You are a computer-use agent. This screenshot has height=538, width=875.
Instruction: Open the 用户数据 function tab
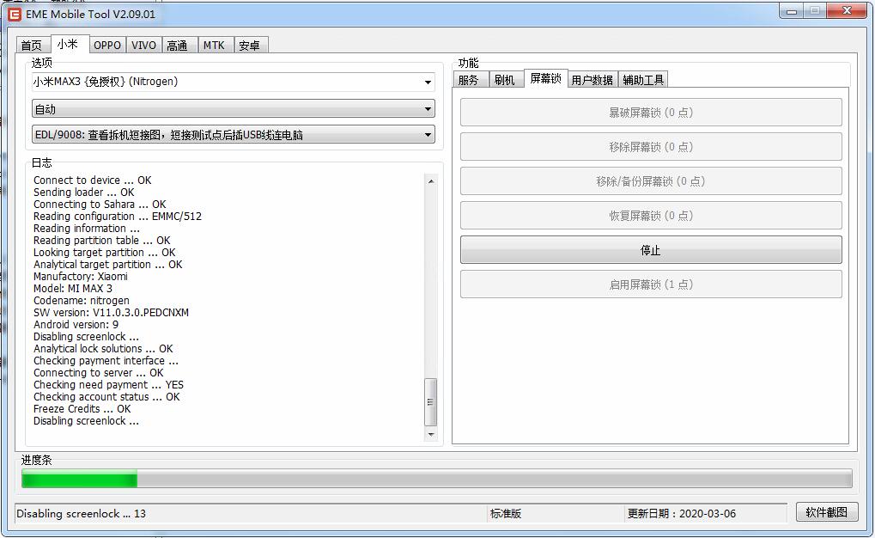592,80
